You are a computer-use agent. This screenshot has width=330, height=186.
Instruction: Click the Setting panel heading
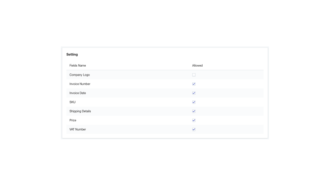[72, 55]
